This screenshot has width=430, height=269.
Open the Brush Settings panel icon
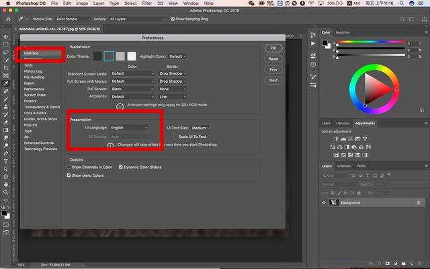pos(313,76)
